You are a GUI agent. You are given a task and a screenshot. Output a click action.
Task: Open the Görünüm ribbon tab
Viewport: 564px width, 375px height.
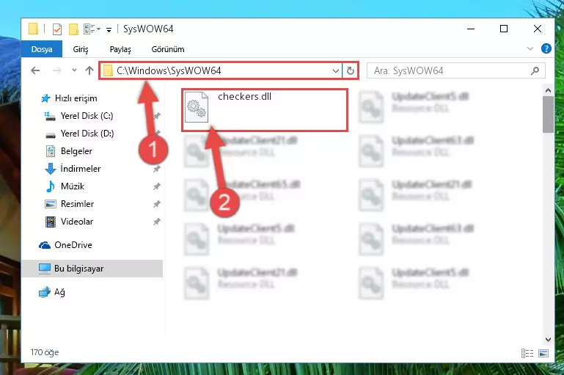pos(168,49)
